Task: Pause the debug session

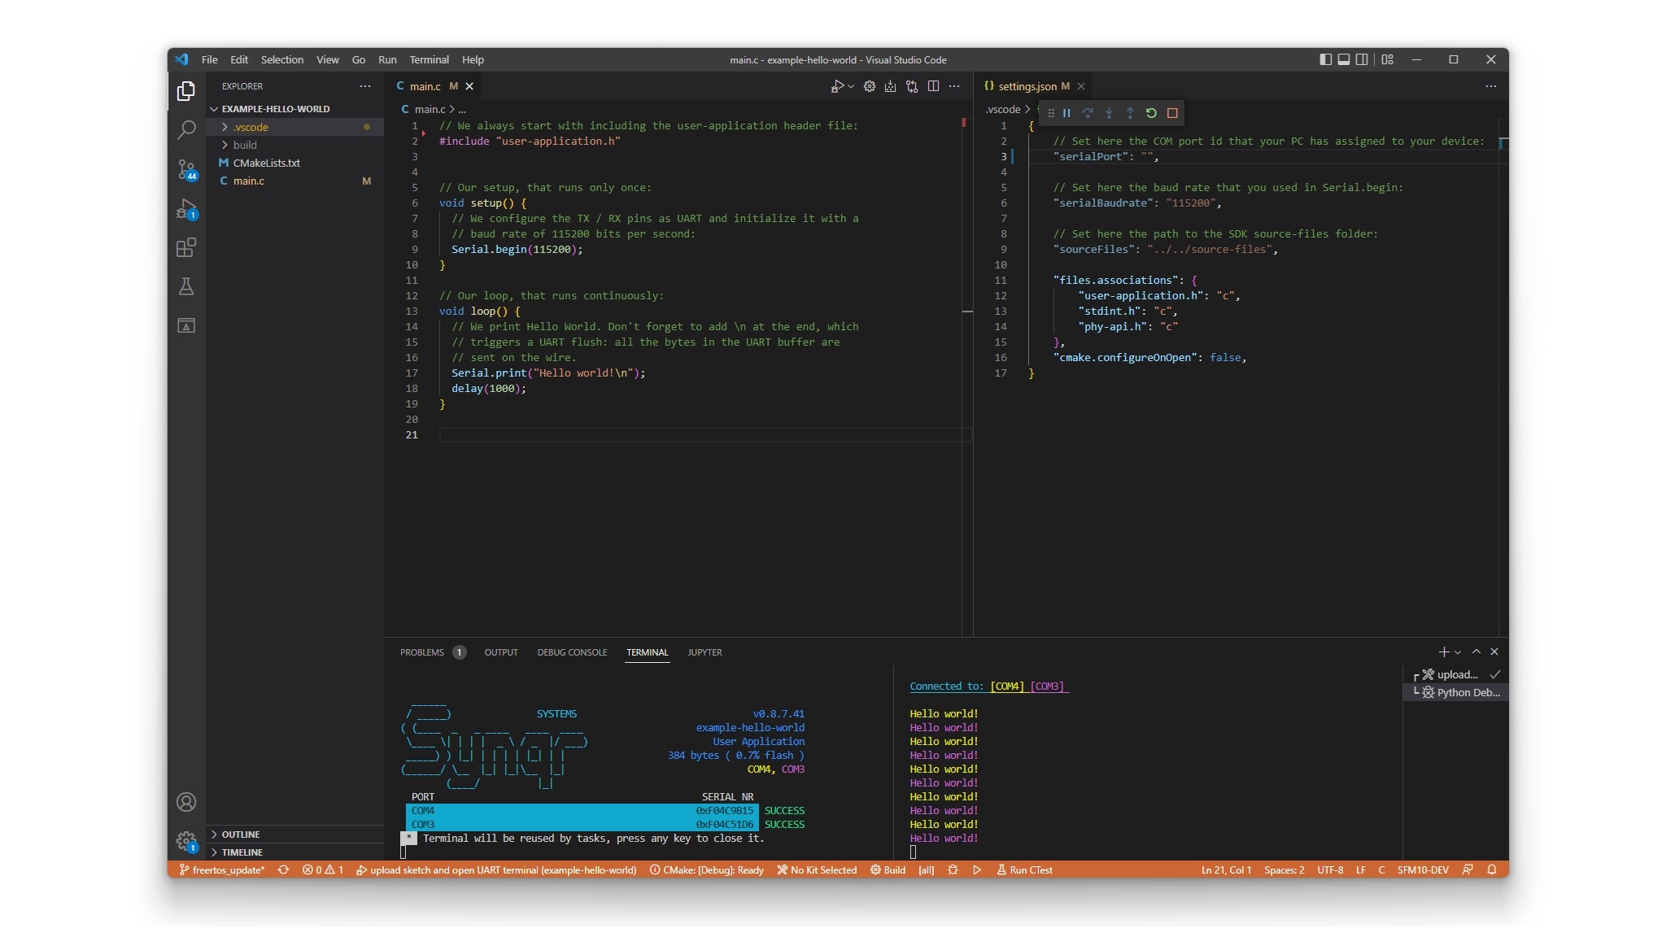Action: tap(1066, 113)
